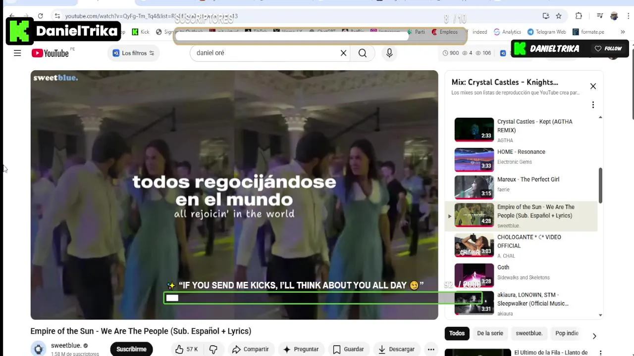The width and height of the screenshot is (634, 356).
Task: Select Empire of the Sun playlist entry
Action: tap(522, 216)
